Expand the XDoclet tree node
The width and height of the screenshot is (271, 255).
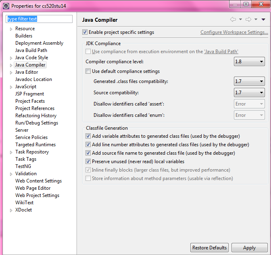click(x=11, y=210)
